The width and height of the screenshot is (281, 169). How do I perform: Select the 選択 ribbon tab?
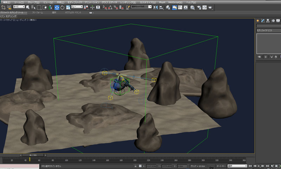pyautogui.click(x=54, y=13)
